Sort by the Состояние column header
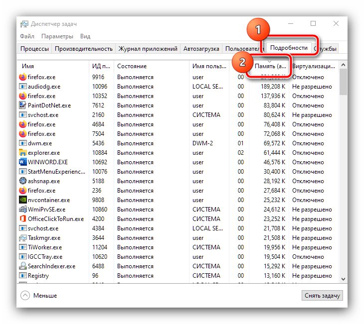The image size is (364, 324). tap(152, 66)
